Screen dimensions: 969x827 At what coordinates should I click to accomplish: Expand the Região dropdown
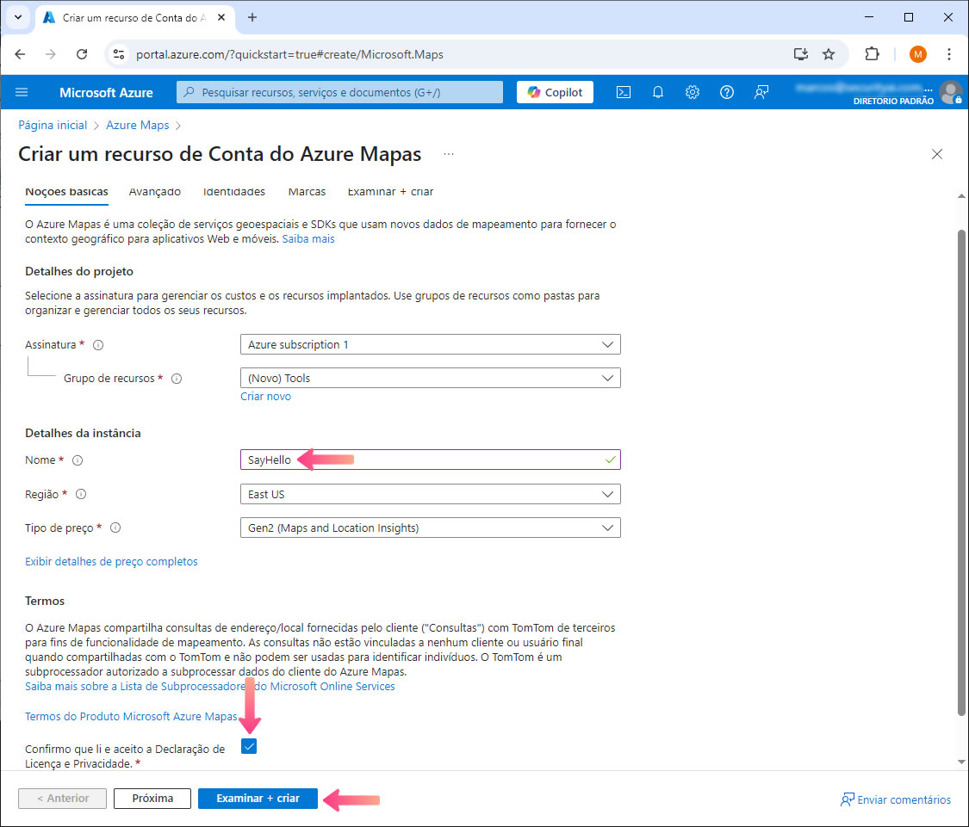point(430,494)
